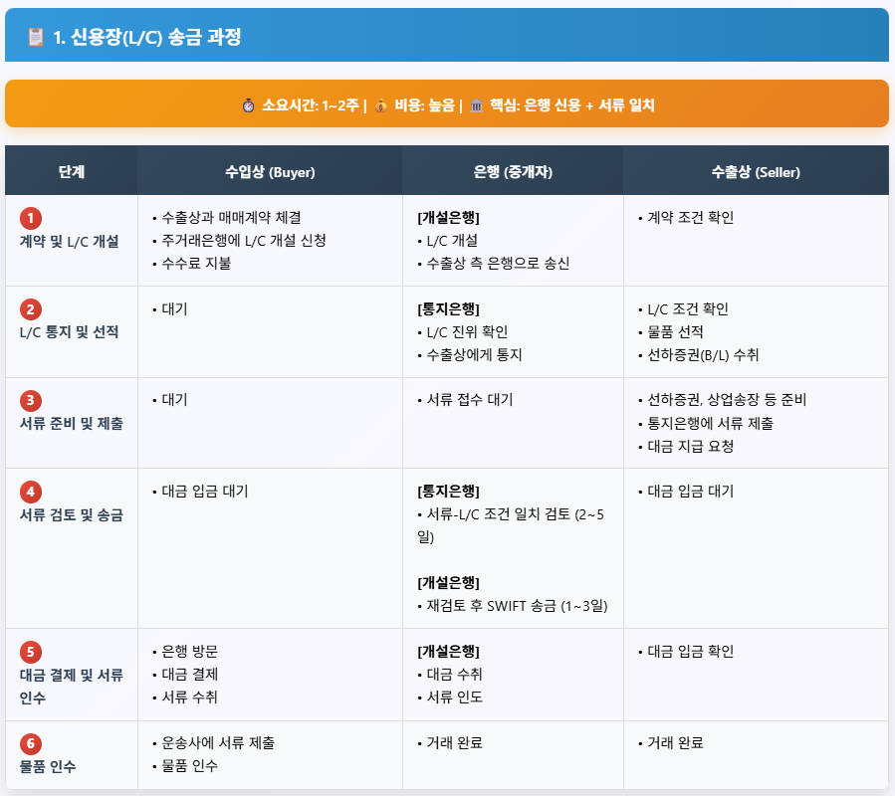895x796 pixels.
Task: Click the money bag icon near 비용 높음
Action: click(x=381, y=99)
